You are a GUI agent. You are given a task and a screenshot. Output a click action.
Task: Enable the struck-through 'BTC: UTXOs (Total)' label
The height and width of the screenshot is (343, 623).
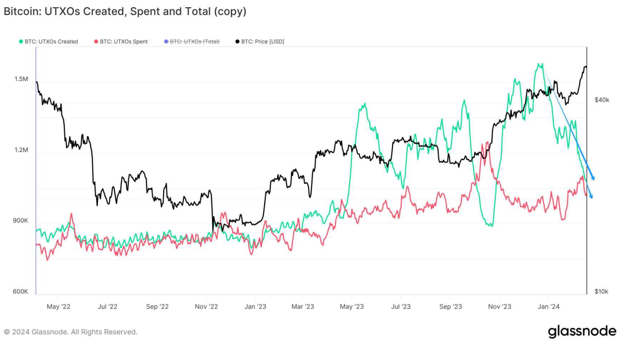194,42
